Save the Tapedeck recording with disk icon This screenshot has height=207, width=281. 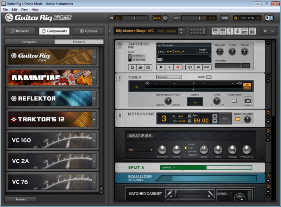(148, 67)
